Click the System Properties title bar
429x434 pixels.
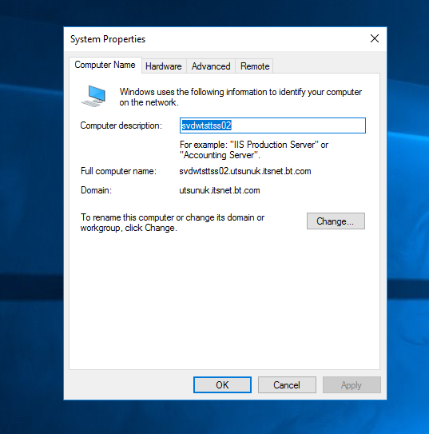click(x=216, y=39)
